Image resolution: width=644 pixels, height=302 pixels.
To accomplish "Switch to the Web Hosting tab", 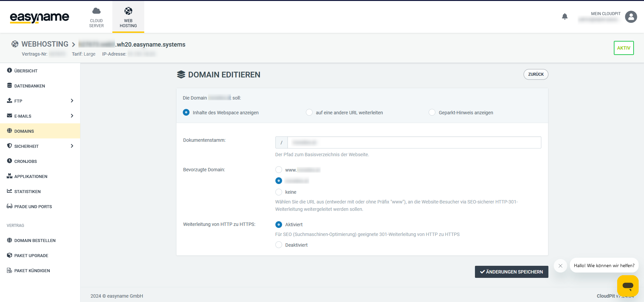I will tap(128, 17).
